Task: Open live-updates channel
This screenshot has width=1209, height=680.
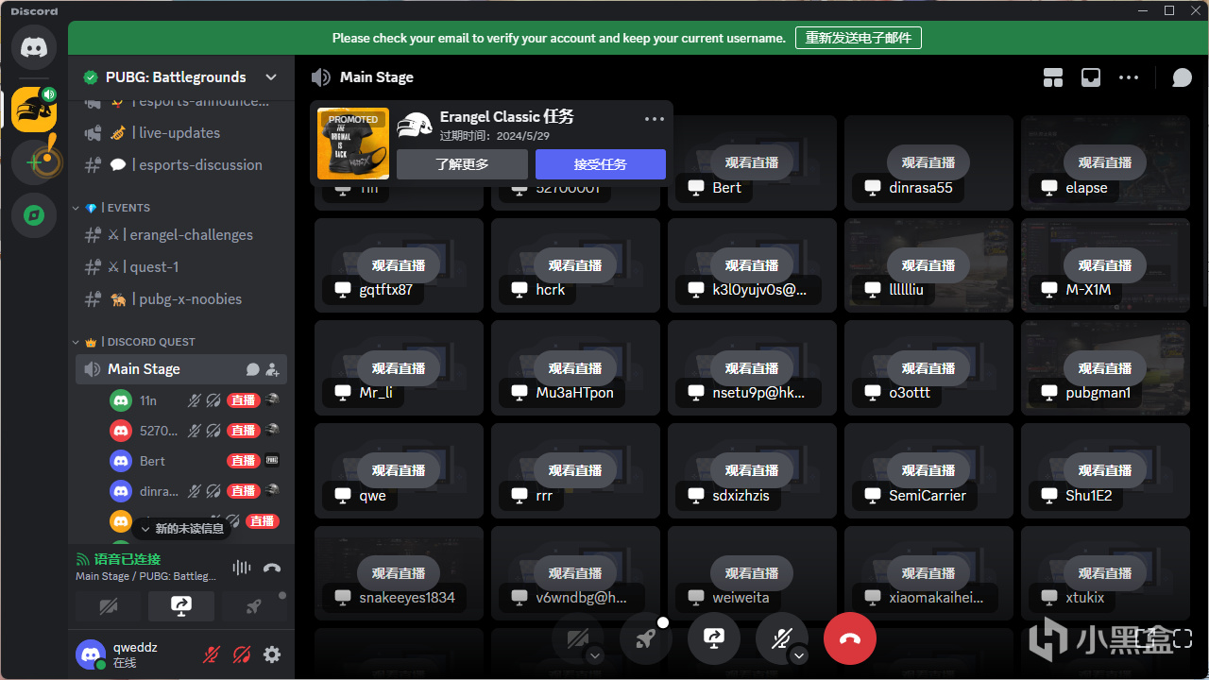Action: (x=181, y=133)
